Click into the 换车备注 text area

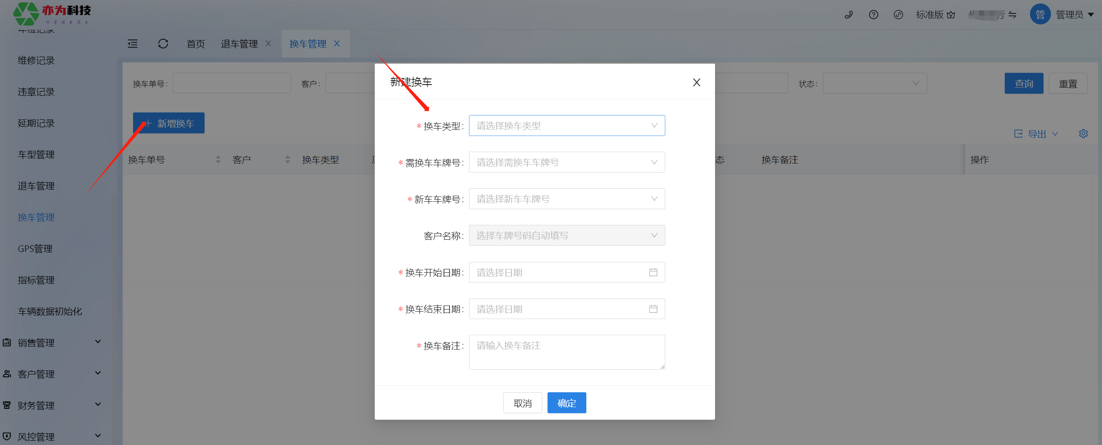coord(567,352)
